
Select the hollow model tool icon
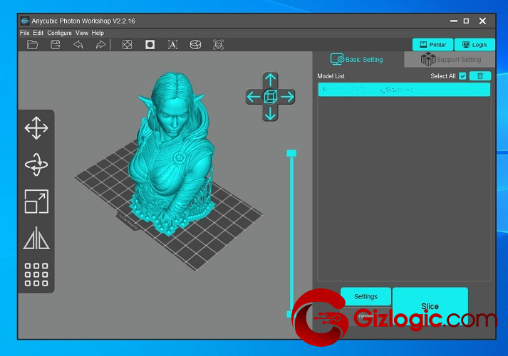pos(127,45)
